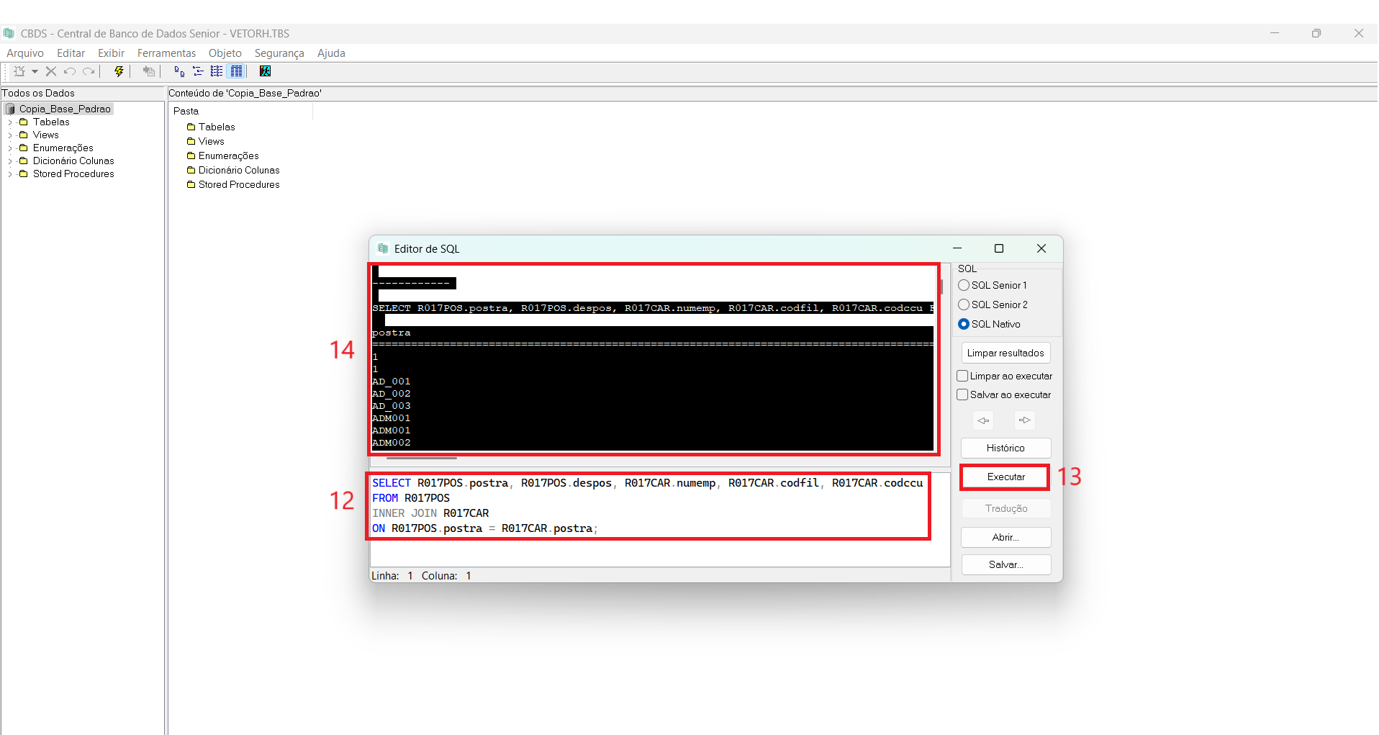
Task: Click Copia_Base_Padrao database icon in tree
Action: [11, 109]
